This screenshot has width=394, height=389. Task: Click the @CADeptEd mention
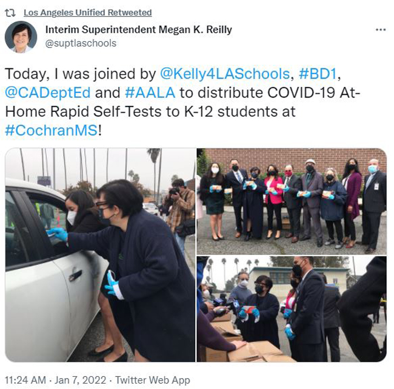click(48, 93)
